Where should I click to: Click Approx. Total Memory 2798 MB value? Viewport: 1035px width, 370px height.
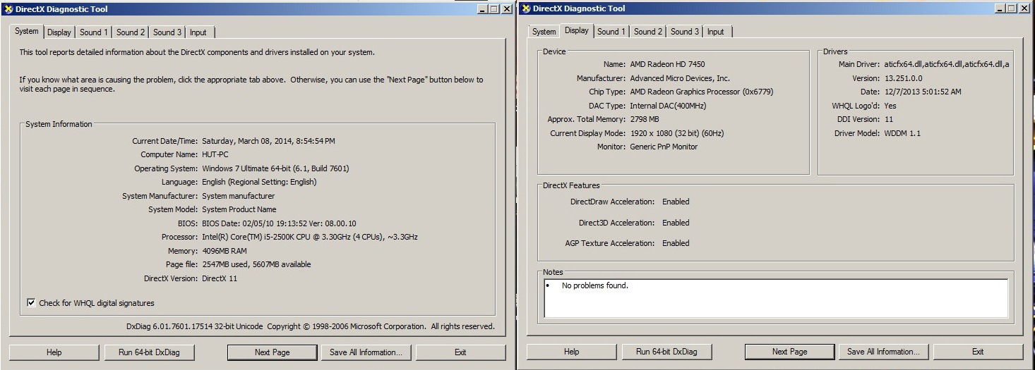644,119
